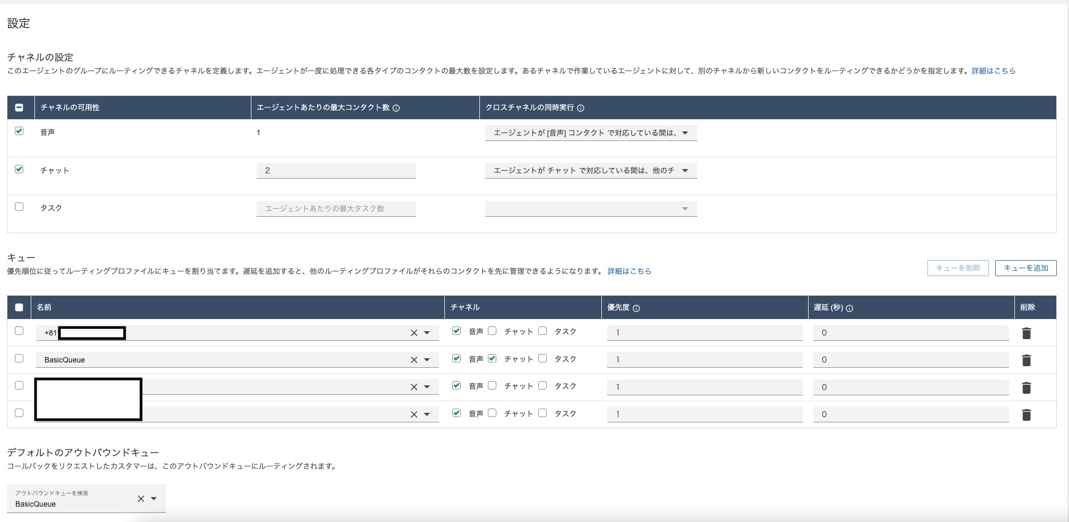The width and height of the screenshot is (1069, 522).
Task: Uncheck 音声 channel for BasicQueue
Action: 457,358
